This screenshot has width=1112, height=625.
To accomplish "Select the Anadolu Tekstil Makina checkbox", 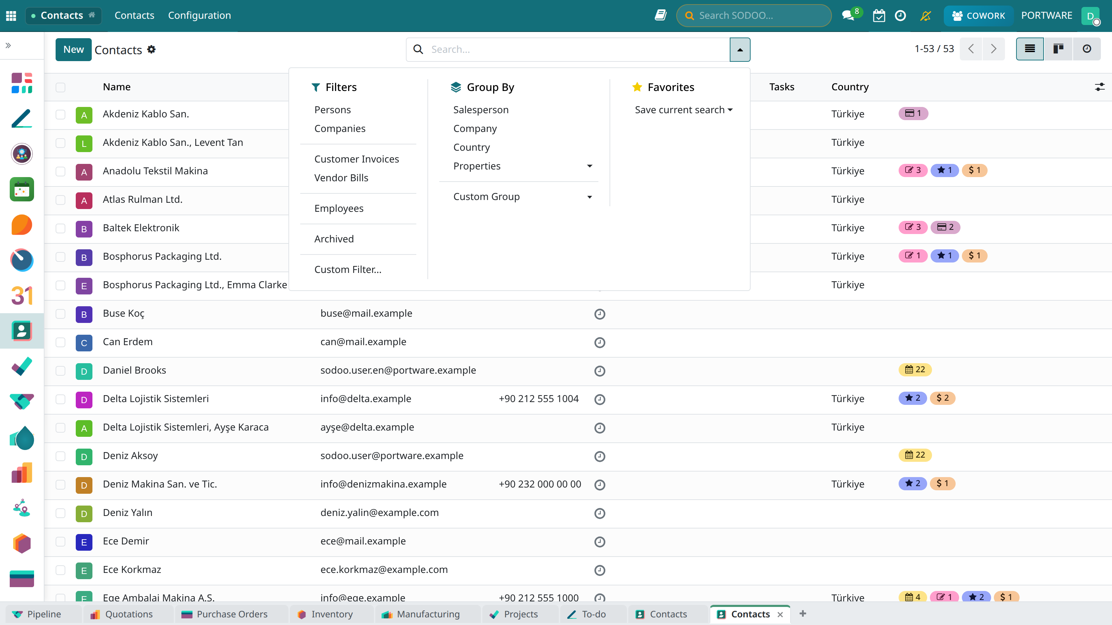I will (60, 171).
